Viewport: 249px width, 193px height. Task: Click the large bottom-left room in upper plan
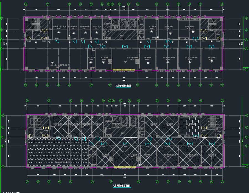(x=55, y=59)
